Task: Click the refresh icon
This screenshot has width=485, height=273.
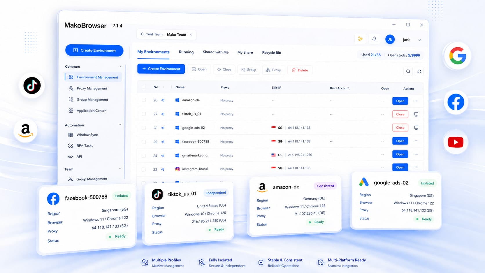Action: tap(419, 71)
